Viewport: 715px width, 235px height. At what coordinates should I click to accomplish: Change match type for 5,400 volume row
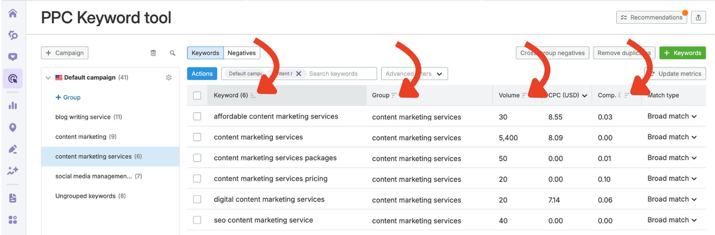(x=672, y=137)
